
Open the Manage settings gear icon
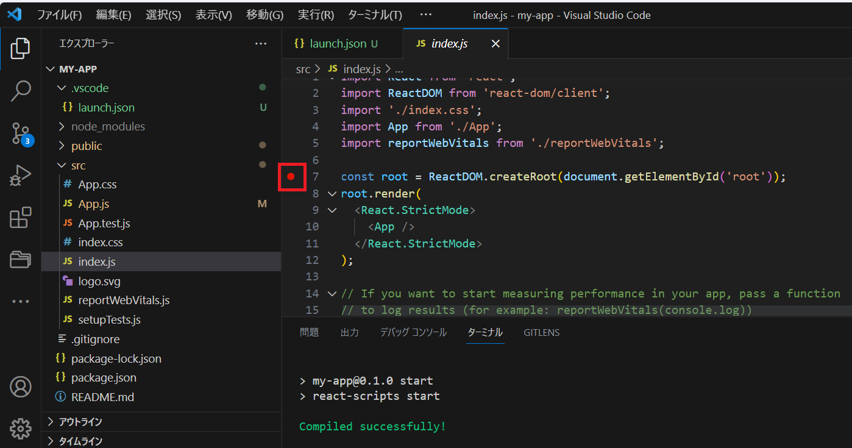20,428
